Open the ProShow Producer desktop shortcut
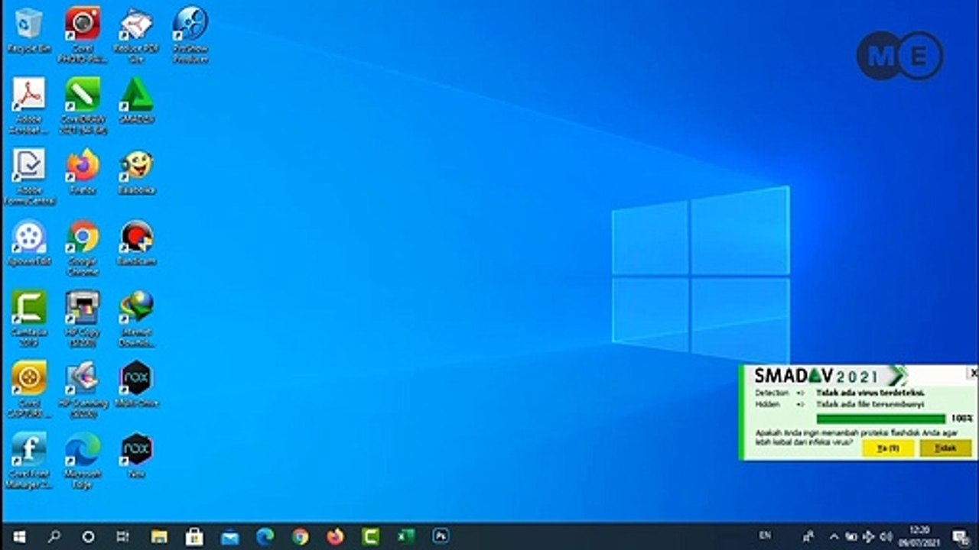This screenshot has width=979, height=550. tap(190, 34)
